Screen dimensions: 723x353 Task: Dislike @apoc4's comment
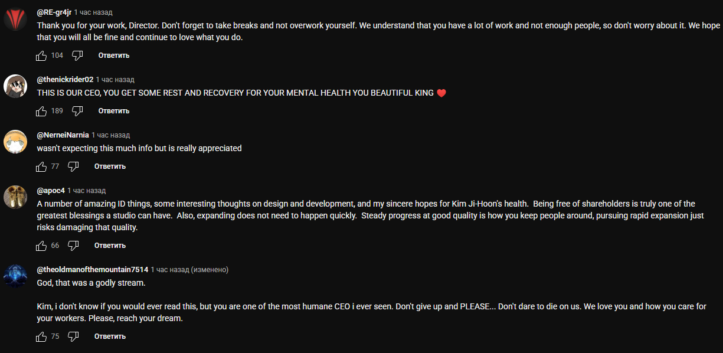tap(73, 246)
